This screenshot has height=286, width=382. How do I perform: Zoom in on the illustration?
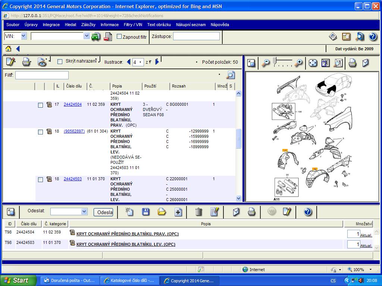(298, 63)
